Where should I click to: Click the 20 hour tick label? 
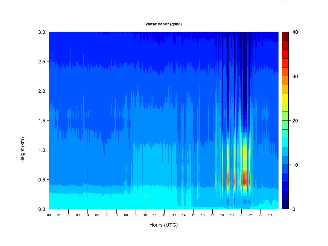241,215
